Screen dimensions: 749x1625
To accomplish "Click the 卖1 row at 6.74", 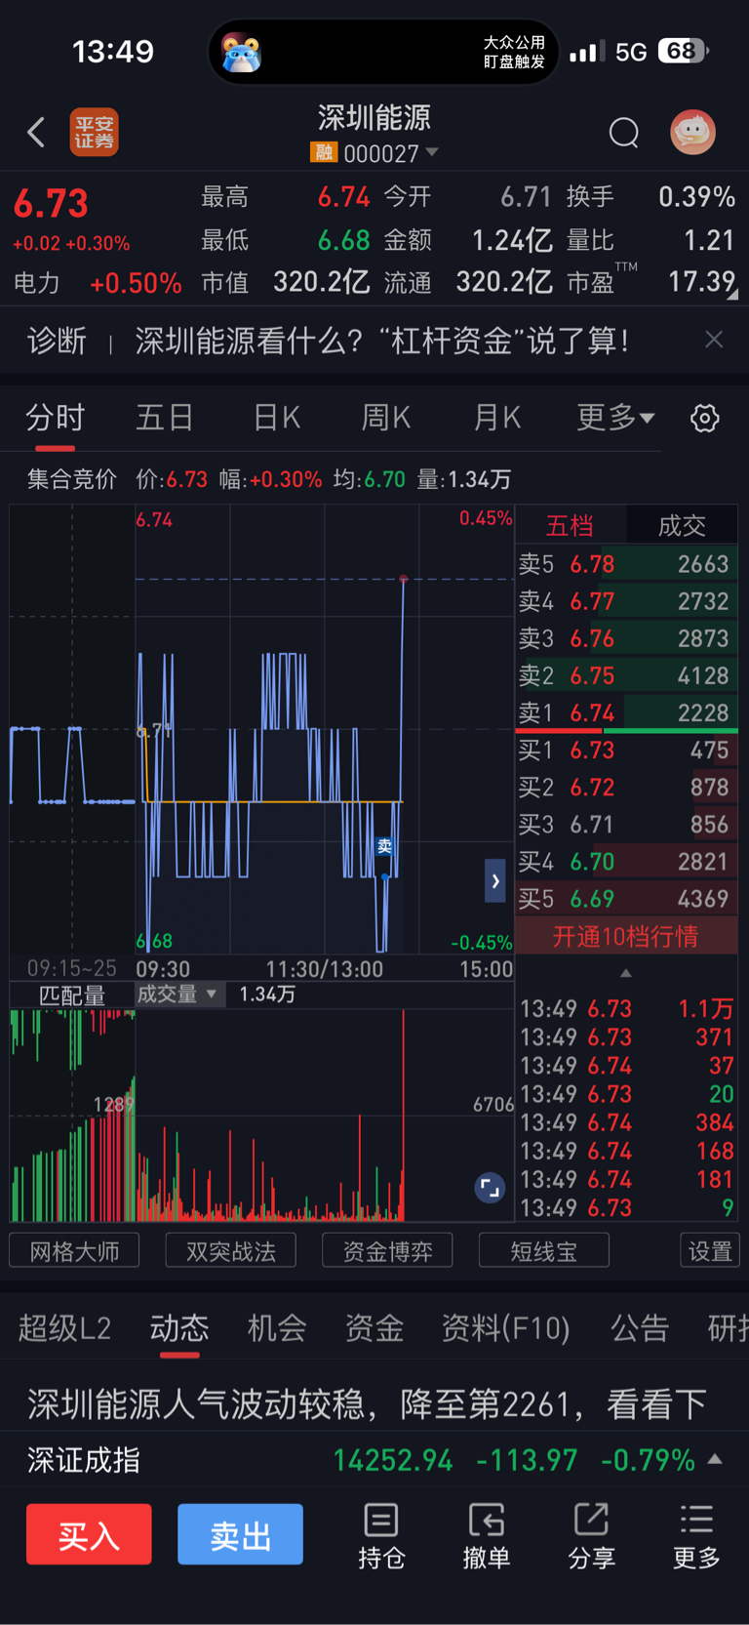I will (626, 712).
